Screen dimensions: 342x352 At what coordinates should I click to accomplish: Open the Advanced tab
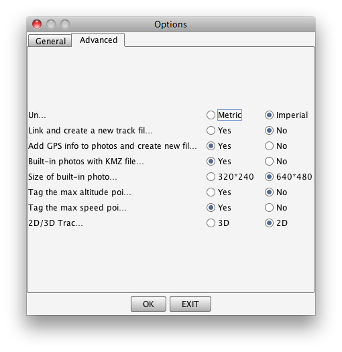click(99, 40)
